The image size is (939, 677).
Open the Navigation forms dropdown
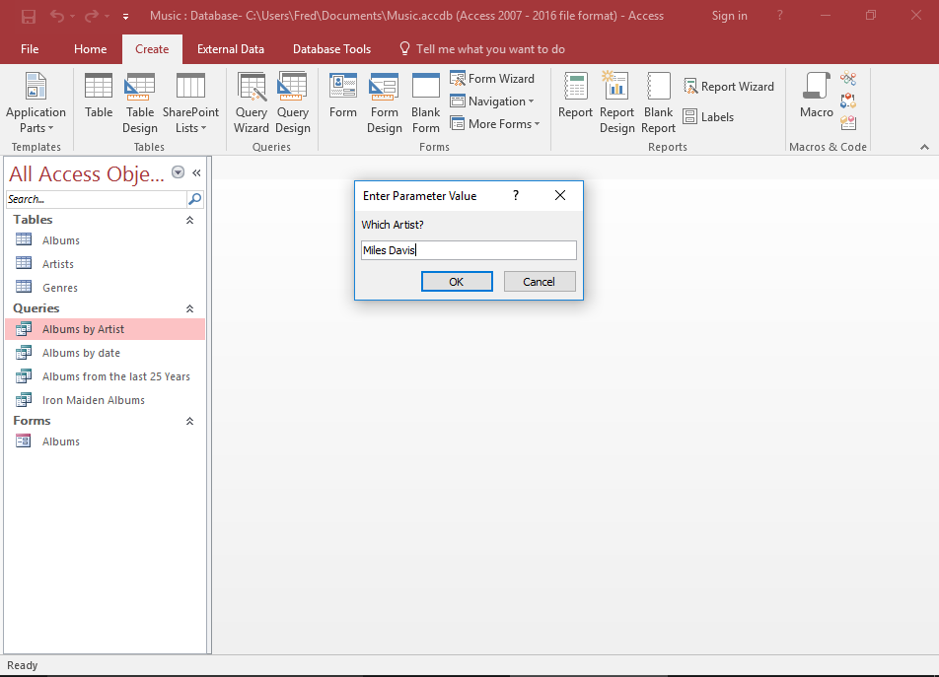(x=492, y=102)
